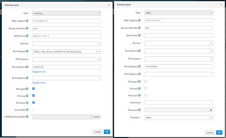Check Provision in the ipmi dialog
The height and width of the screenshot is (138, 226).
pyautogui.click(x=146, y=95)
